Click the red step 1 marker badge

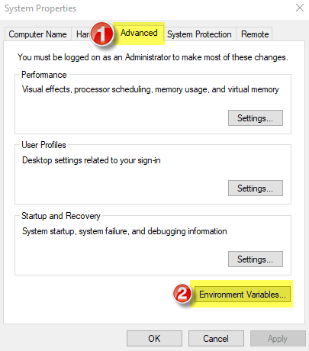(x=102, y=34)
